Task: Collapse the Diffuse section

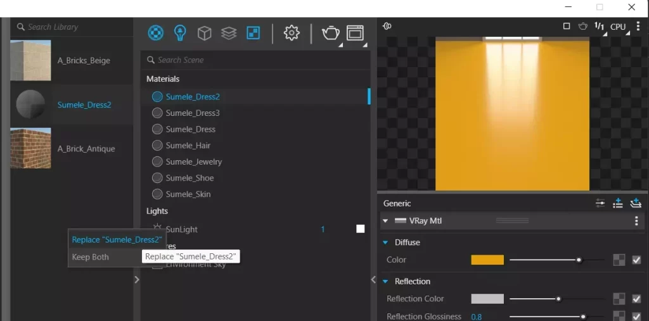Action: click(x=385, y=242)
